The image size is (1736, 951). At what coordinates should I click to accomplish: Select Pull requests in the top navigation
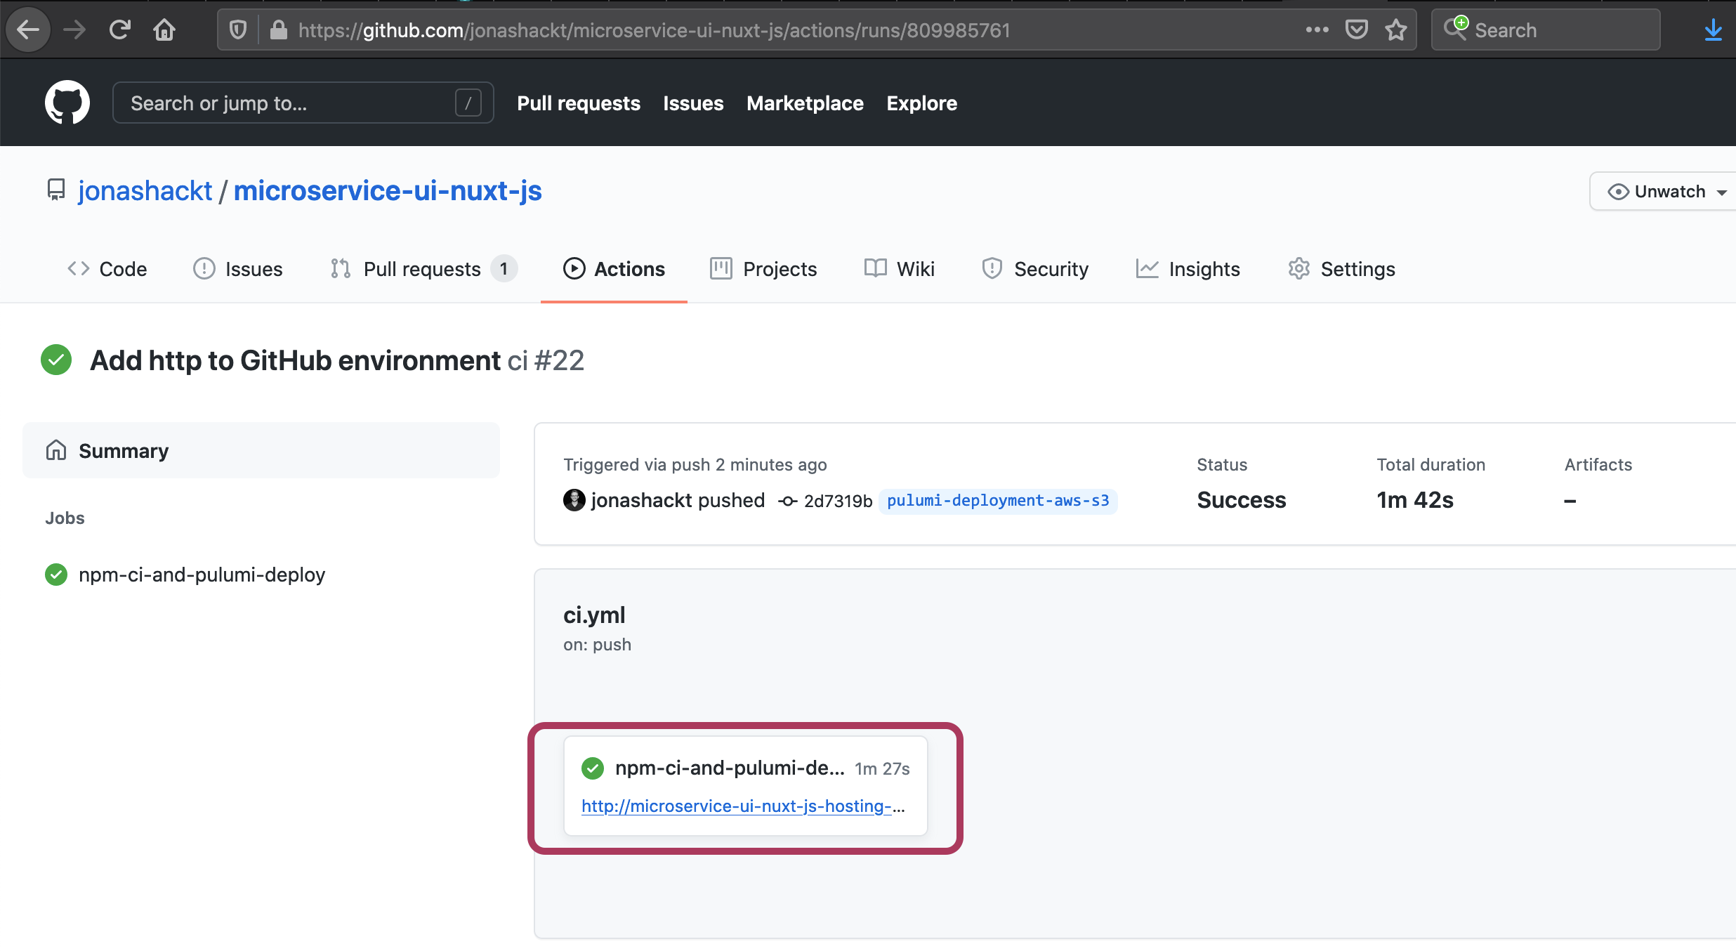[x=579, y=103]
